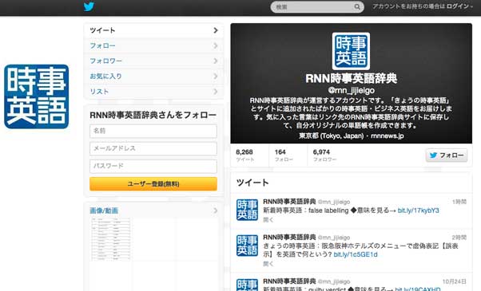Focus the 検索 search field
The width and height of the screenshot is (481, 291).
(317, 6)
